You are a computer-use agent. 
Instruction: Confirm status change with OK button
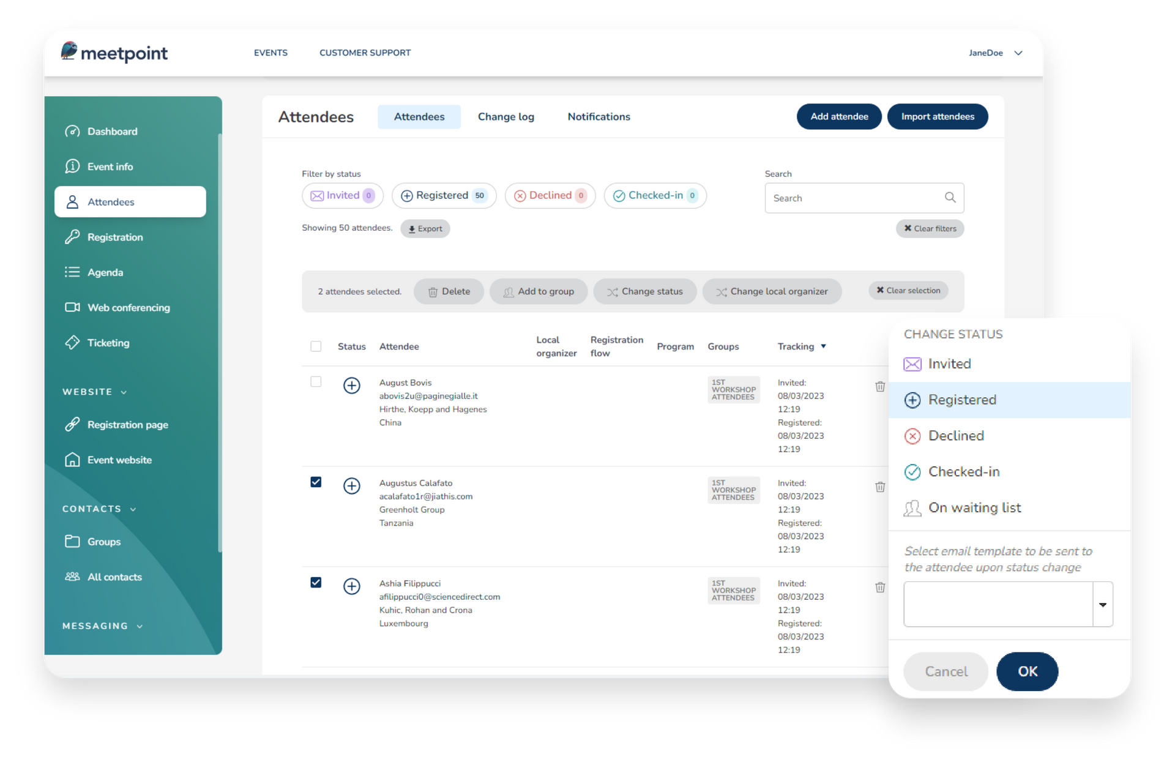point(1027,671)
